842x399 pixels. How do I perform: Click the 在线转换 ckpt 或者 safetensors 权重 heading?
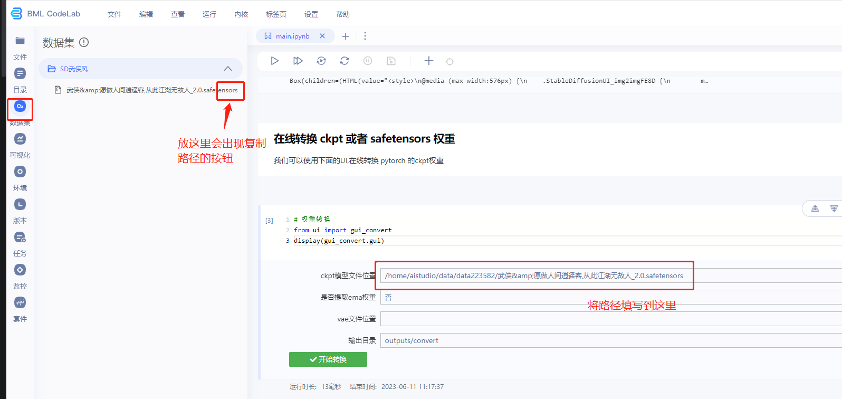click(x=364, y=139)
